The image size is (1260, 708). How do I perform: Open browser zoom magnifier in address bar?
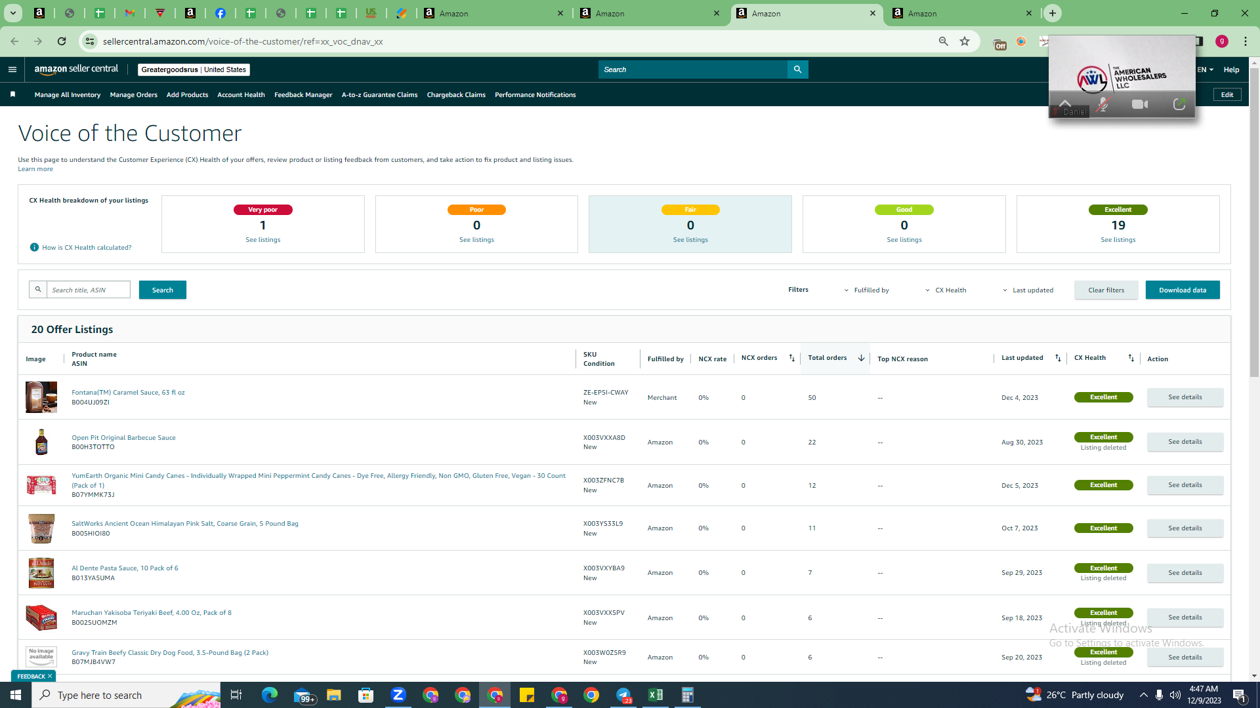pyautogui.click(x=944, y=41)
